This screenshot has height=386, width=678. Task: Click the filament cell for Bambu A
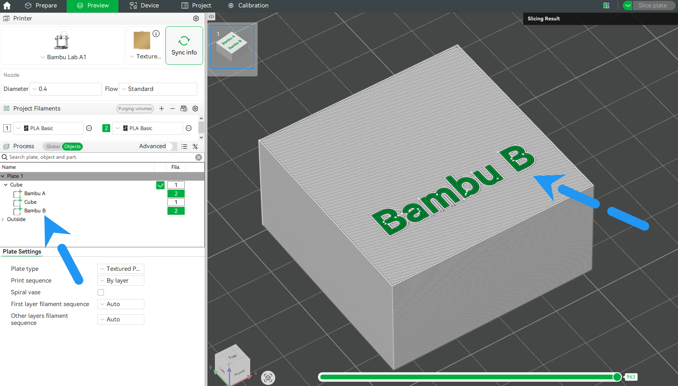pyautogui.click(x=176, y=194)
